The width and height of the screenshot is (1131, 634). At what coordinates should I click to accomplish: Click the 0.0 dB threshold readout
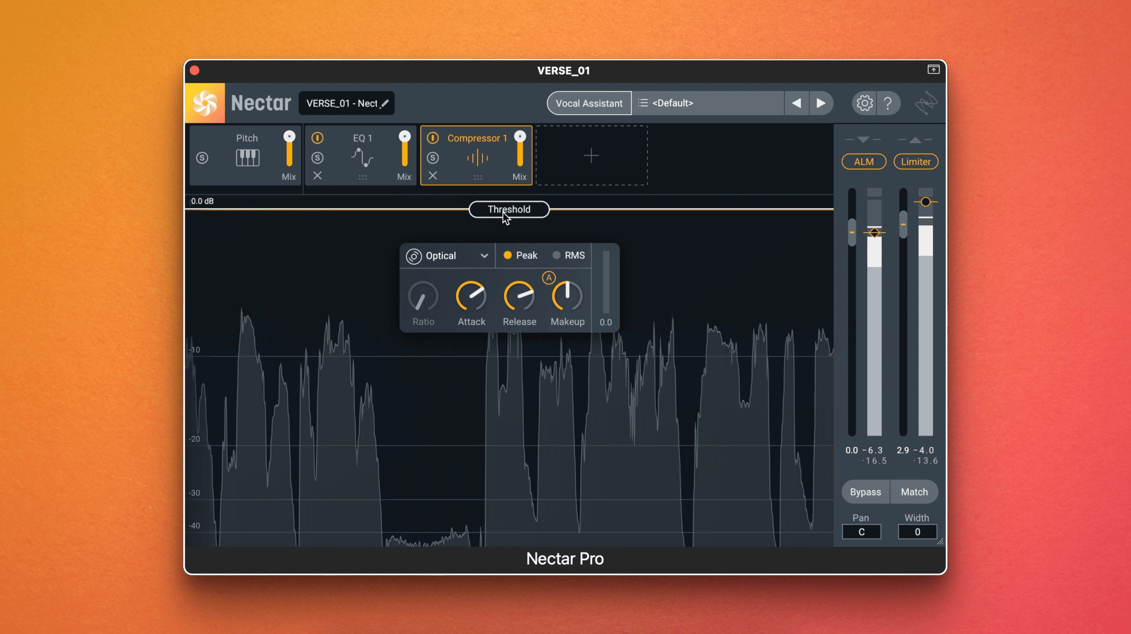click(202, 201)
